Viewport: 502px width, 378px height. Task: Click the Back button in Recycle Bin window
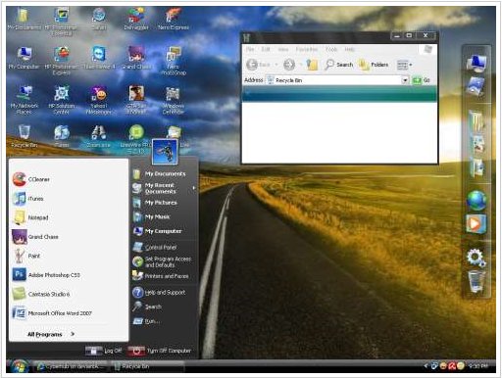[258, 65]
